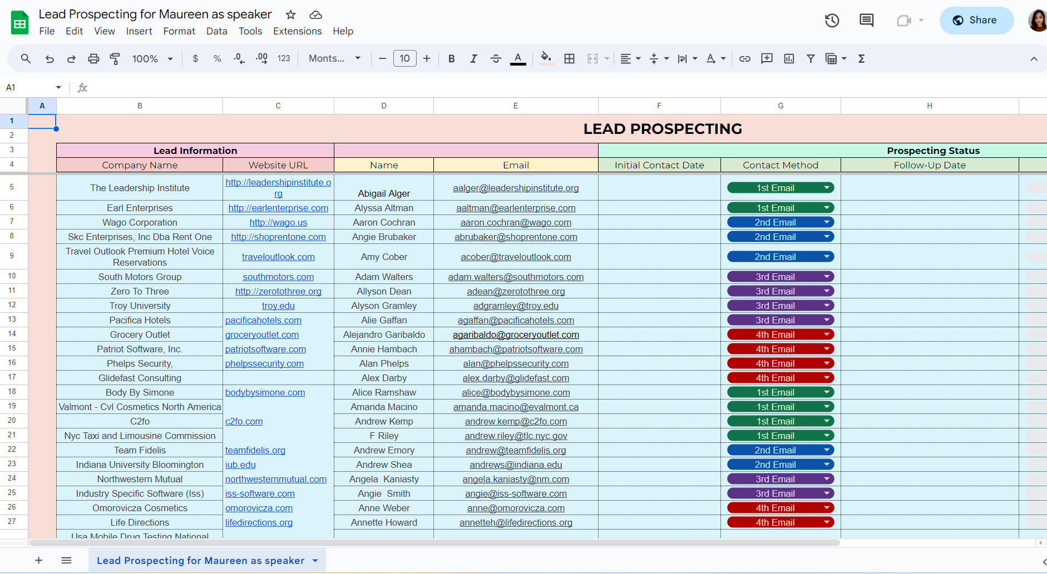Click aaron.cochran@wago.com email link
The image size is (1047, 574).
(x=516, y=222)
